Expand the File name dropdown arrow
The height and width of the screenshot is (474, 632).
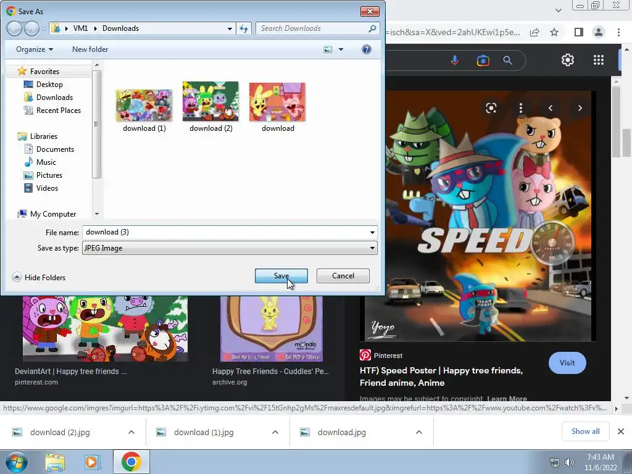(x=372, y=232)
